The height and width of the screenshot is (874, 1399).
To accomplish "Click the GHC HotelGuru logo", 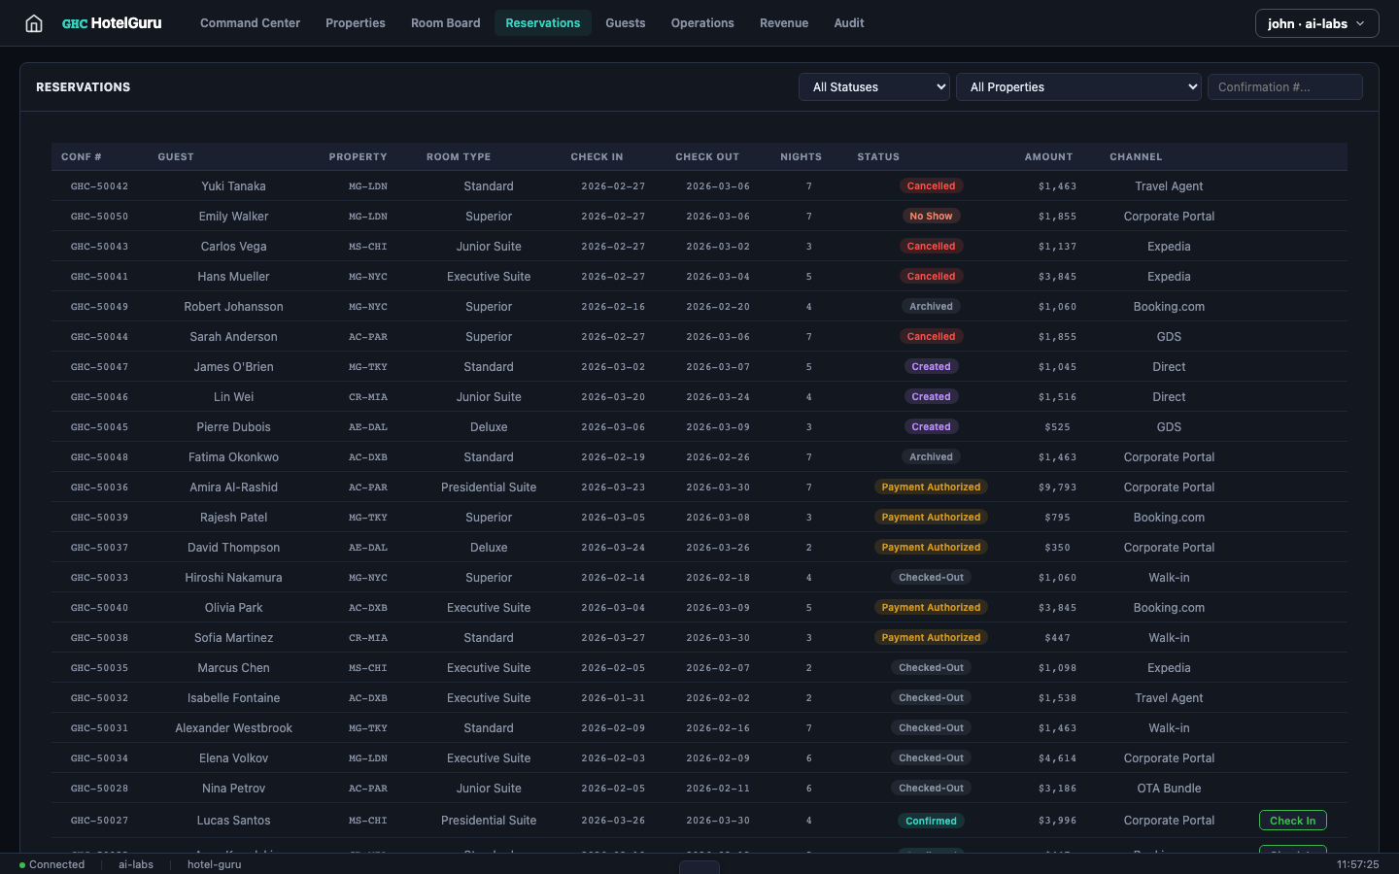I will (111, 22).
